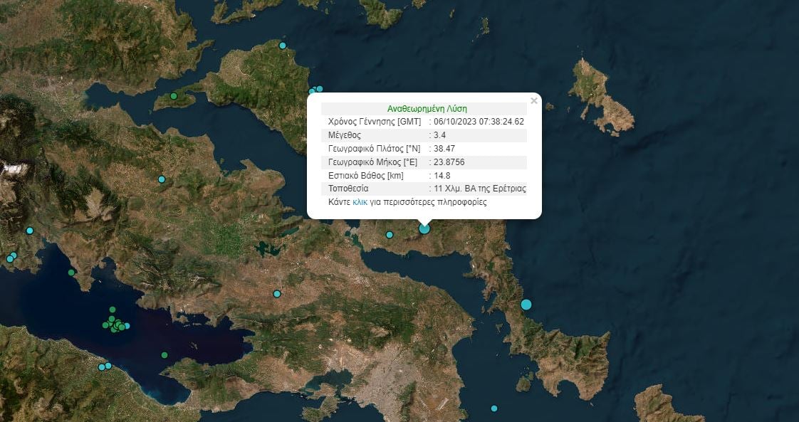This screenshot has height=422, width=799.
Task: Click the southernmost marker in the lower-right sea
Action: pyautogui.click(x=493, y=408)
